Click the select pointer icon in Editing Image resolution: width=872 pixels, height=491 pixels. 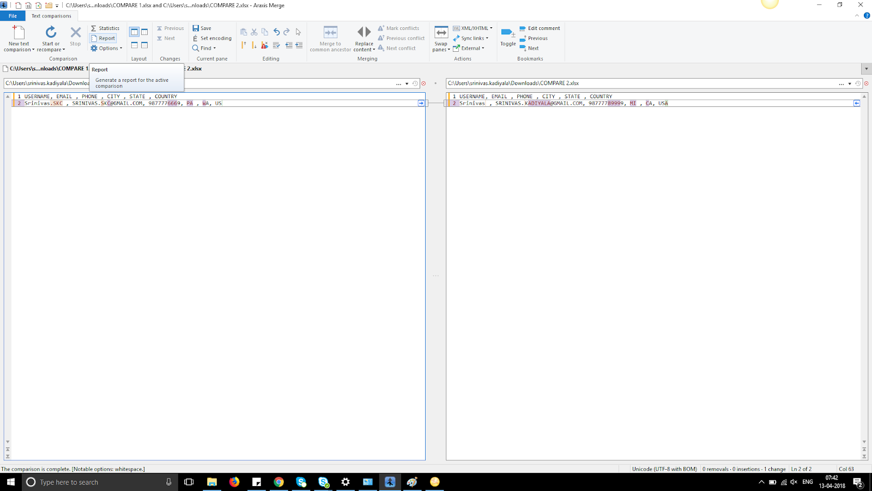click(298, 32)
